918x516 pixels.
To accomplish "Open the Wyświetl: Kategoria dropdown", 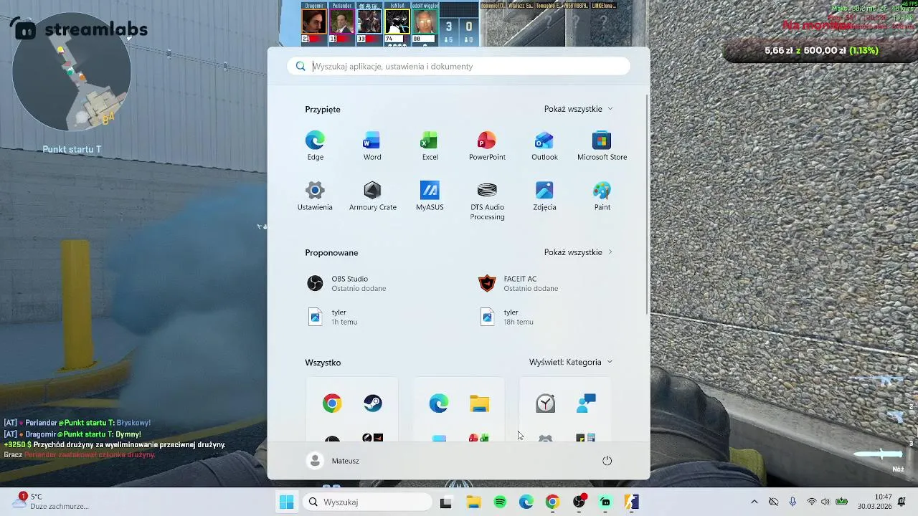I will pos(571,362).
